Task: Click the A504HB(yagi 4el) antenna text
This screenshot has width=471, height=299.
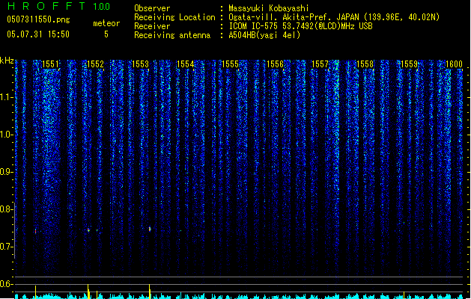Action: 264,35
